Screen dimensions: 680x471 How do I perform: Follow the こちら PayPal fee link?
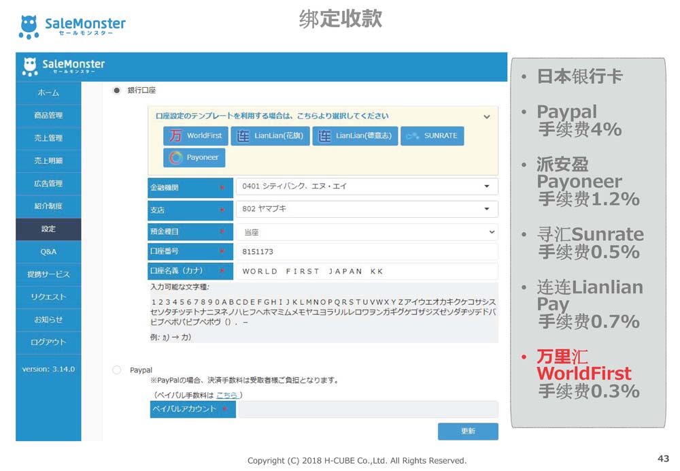227,395
